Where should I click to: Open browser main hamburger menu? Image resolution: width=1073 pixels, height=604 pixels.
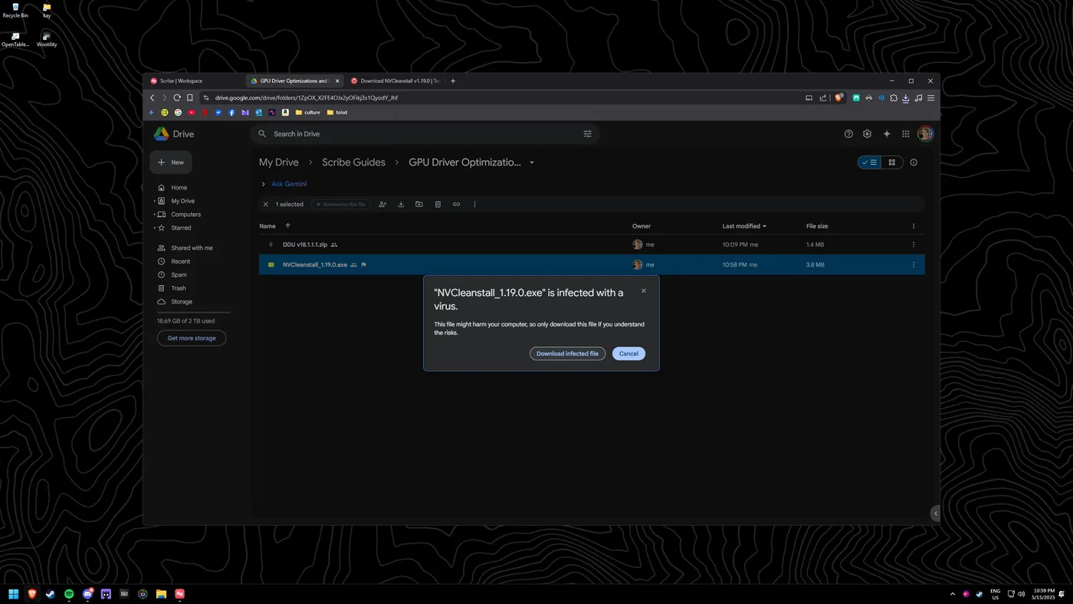pyautogui.click(x=930, y=98)
